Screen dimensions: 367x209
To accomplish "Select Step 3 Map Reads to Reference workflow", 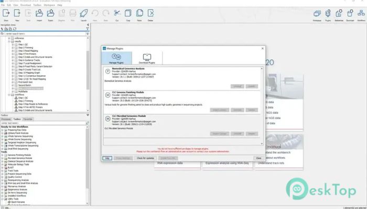I will [x=33, y=104].
